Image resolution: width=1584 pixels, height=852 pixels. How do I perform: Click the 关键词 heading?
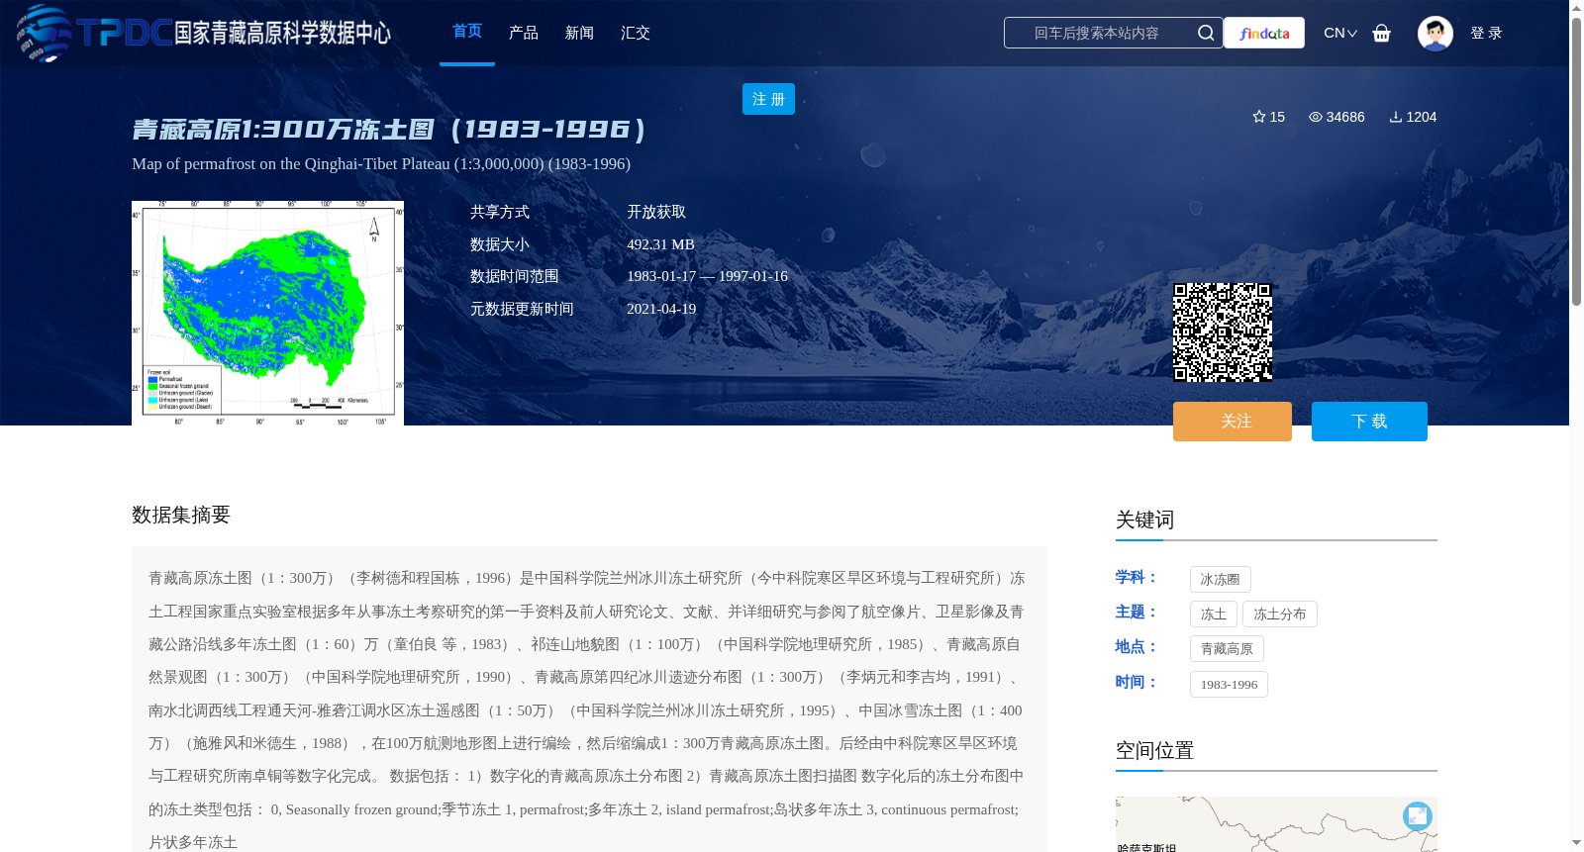1144,520
